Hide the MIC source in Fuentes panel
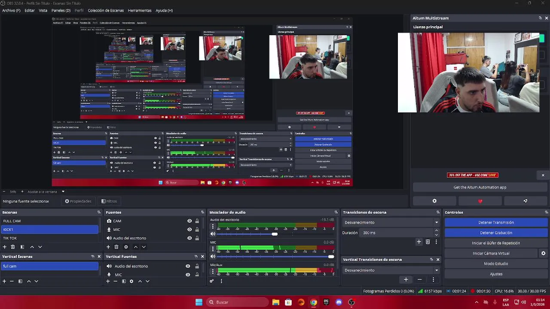Image resolution: width=550 pixels, height=309 pixels. (x=189, y=230)
